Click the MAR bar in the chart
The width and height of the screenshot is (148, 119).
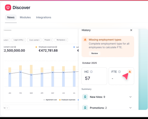[31, 76]
